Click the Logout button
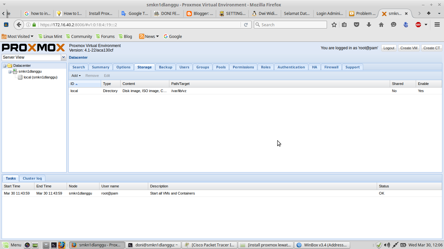The width and height of the screenshot is (444, 249). point(389,48)
